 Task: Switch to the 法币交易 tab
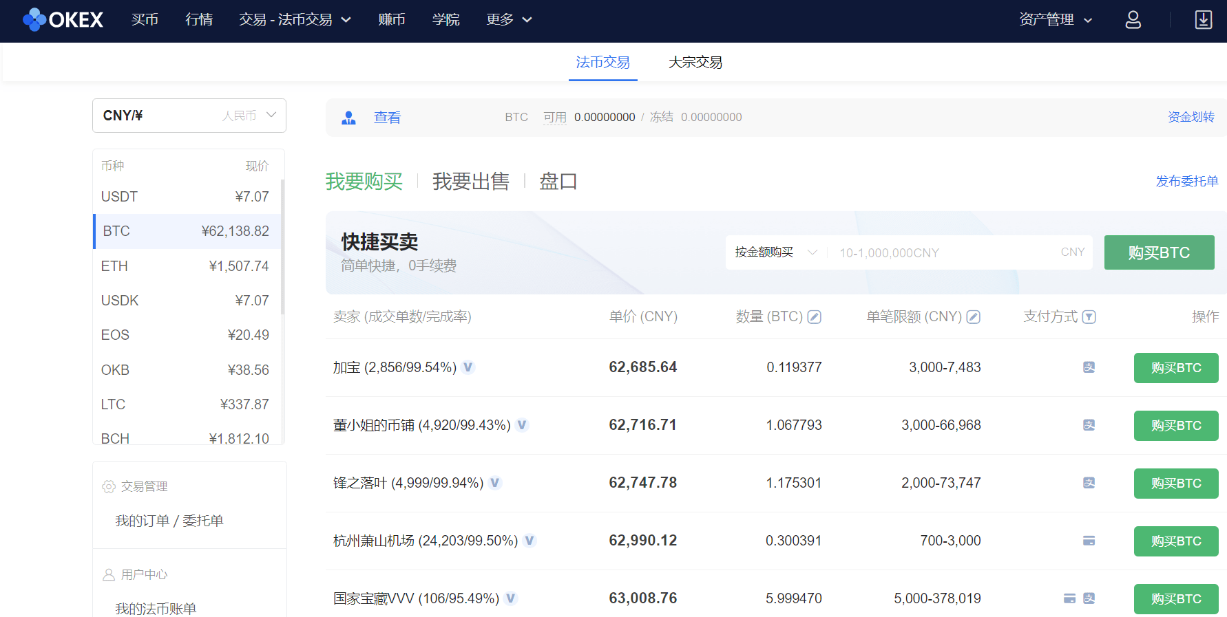pos(603,63)
